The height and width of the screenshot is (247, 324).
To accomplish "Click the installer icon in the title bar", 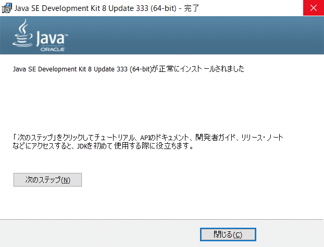I will [7, 8].
